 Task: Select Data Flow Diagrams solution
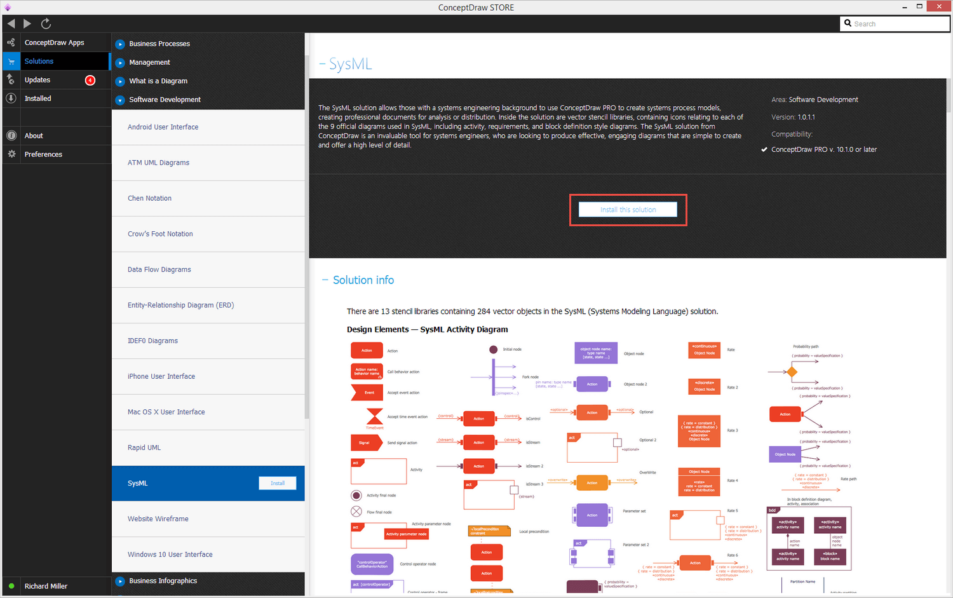click(208, 269)
